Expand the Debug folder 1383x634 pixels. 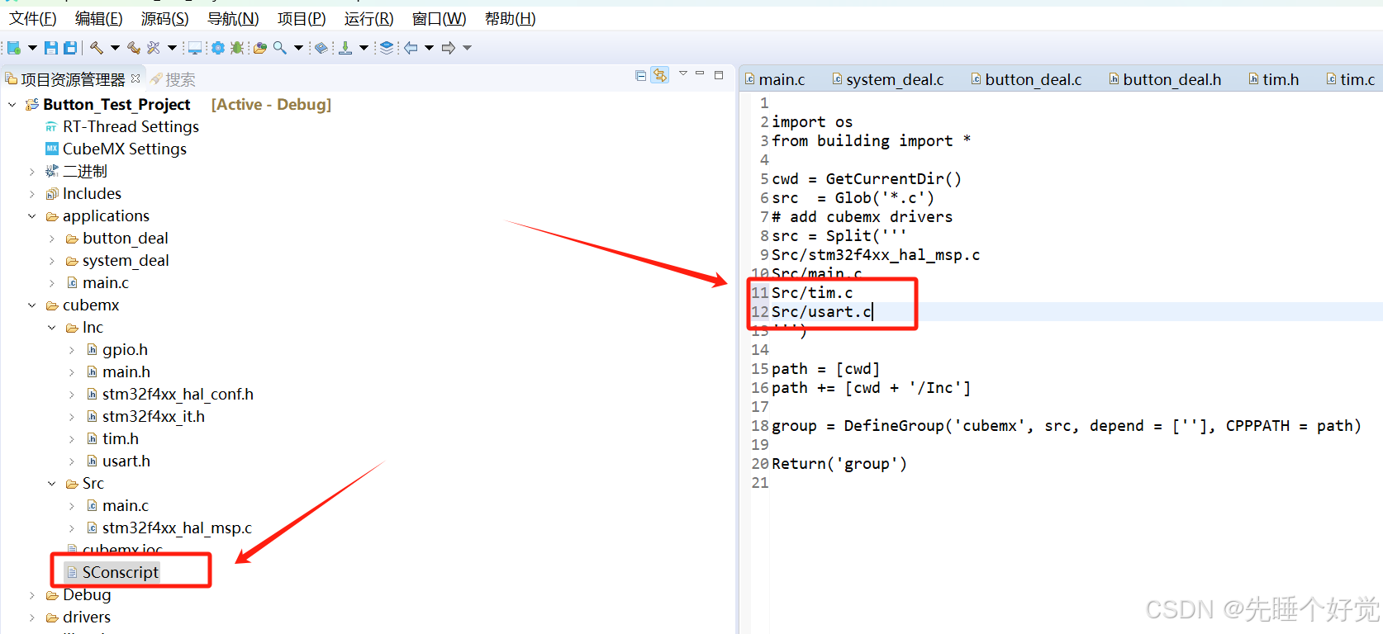32,595
